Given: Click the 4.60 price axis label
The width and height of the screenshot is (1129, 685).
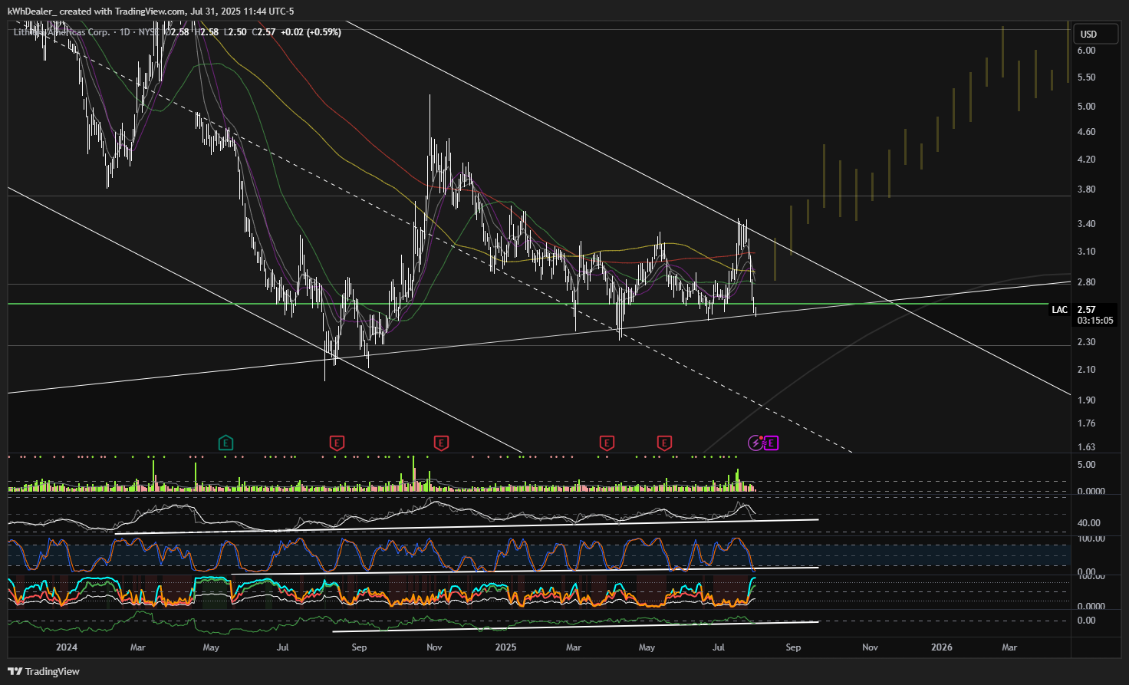Looking at the screenshot, I should tap(1086, 132).
